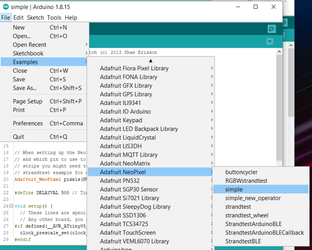Open the tab options dropdown arrow

270,42
